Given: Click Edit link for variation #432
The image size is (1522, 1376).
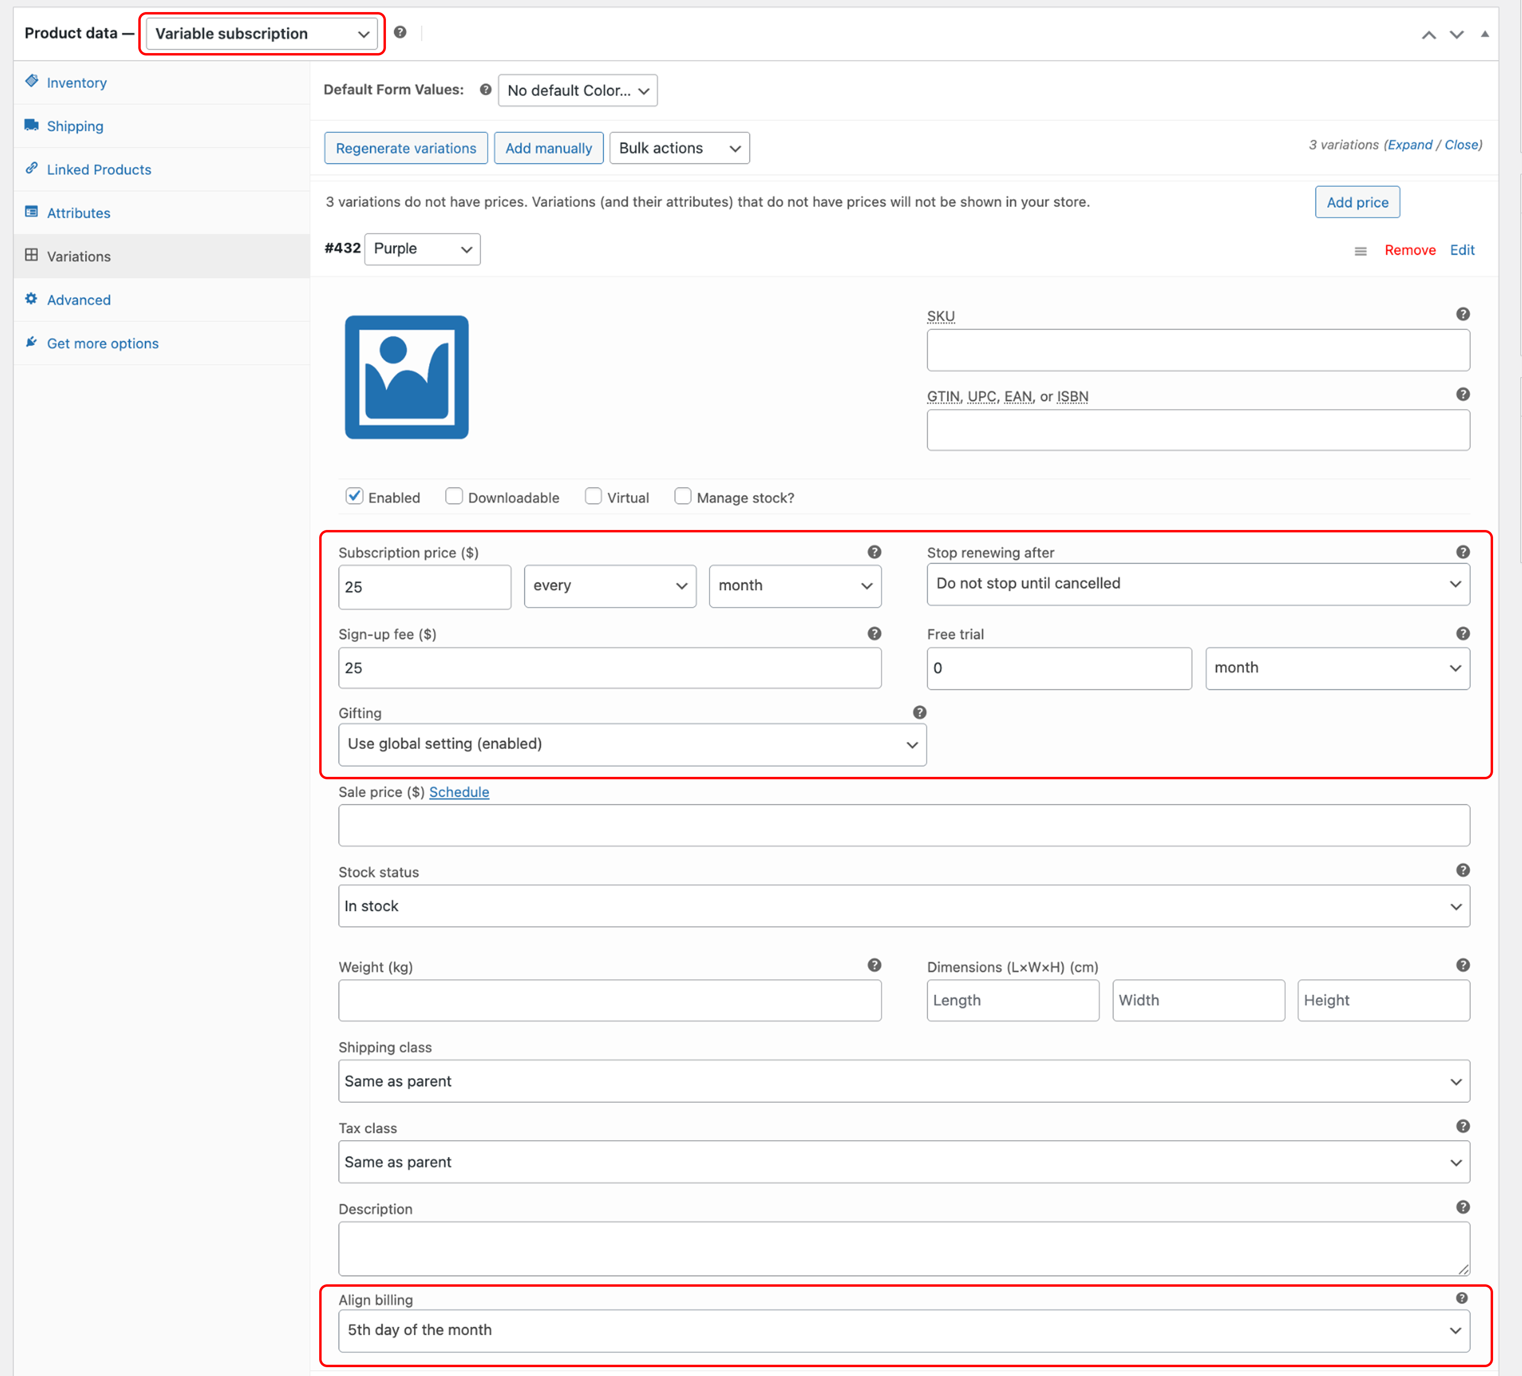Looking at the screenshot, I should pyautogui.click(x=1462, y=250).
